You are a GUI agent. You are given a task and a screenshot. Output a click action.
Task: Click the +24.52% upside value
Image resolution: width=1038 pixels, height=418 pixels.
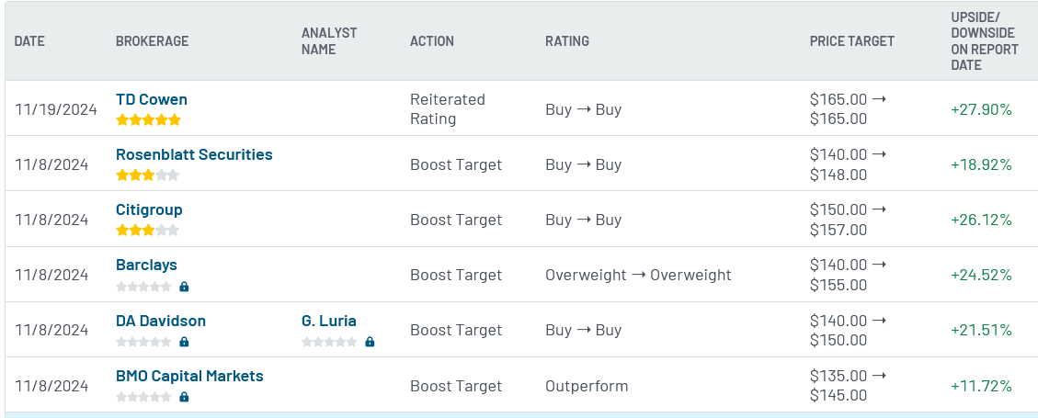click(981, 275)
